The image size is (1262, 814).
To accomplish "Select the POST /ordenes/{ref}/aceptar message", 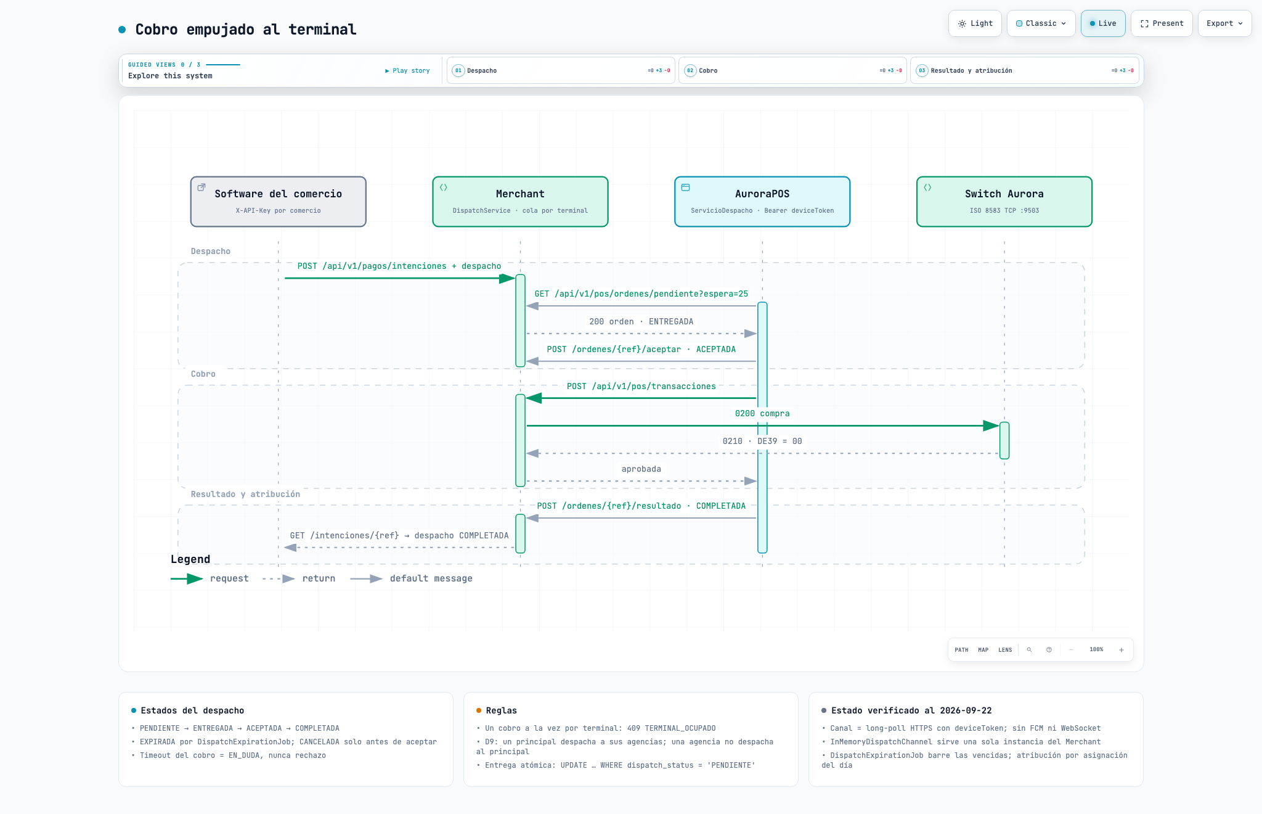I will [x=641, y=350].
